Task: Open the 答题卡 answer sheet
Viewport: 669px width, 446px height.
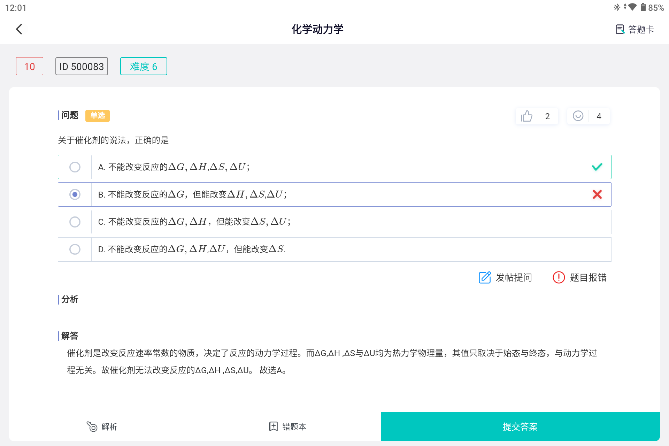Action: 635,29
